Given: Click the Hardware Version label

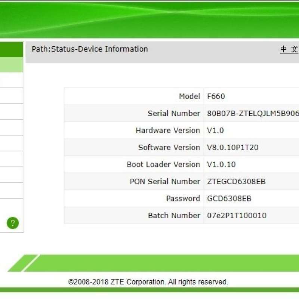Looking at the screenshot, I should click(167, 130).
